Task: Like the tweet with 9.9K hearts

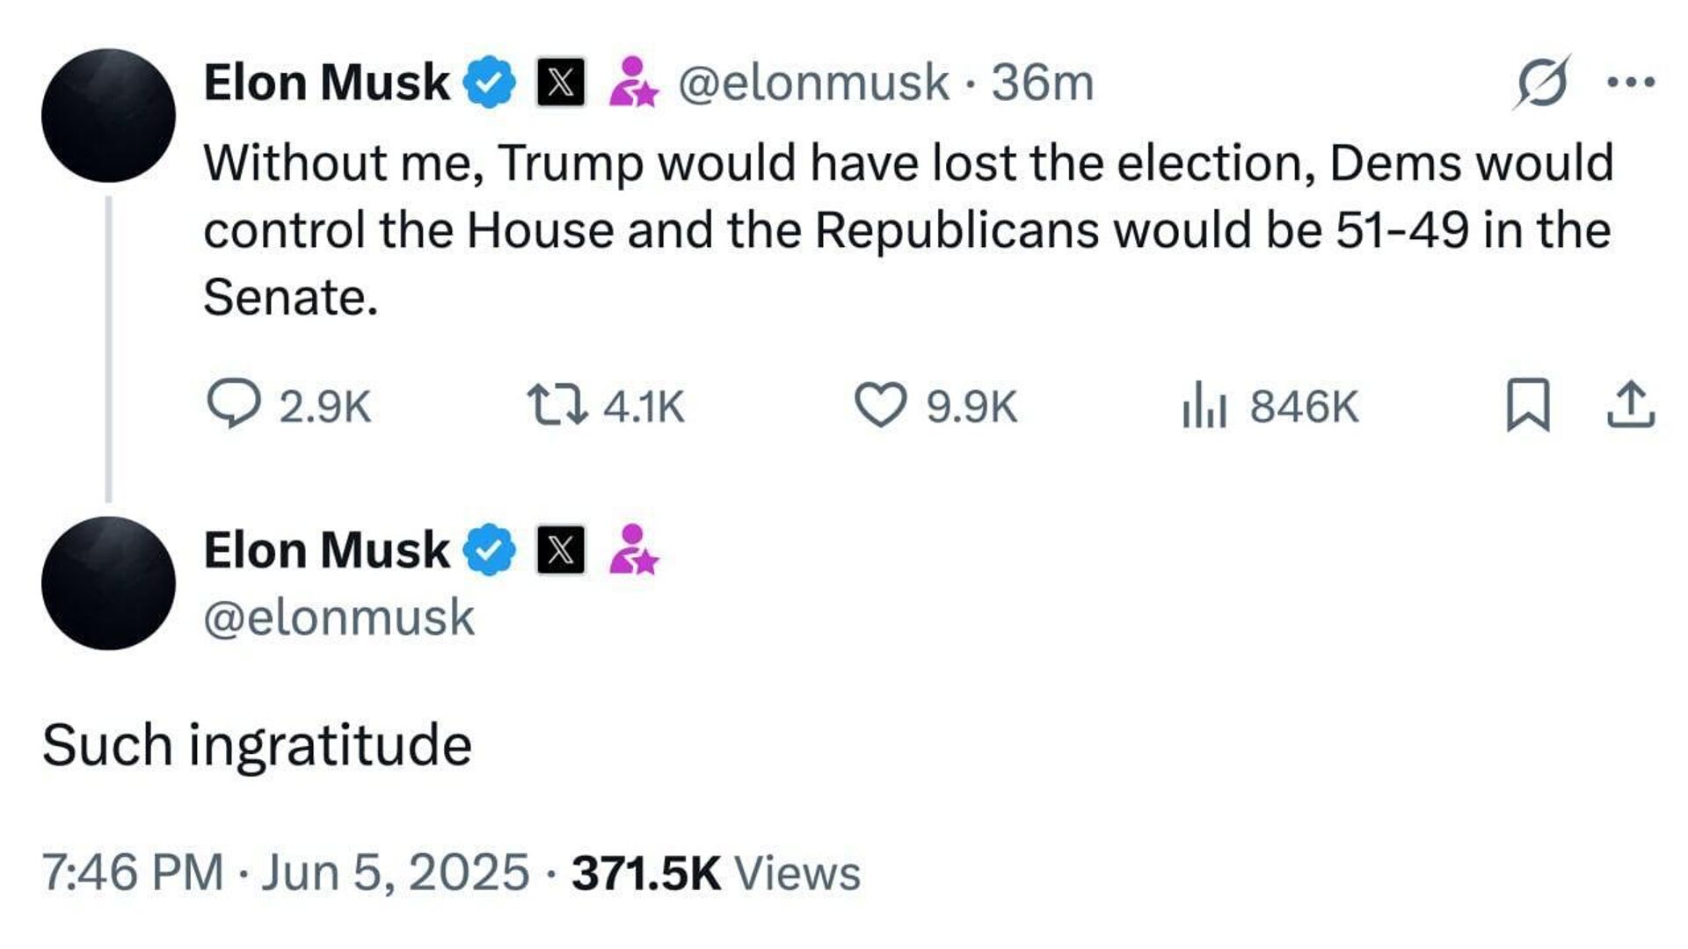Action: [880, 405]
